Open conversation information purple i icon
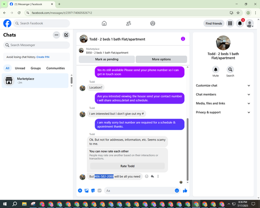260x208 pixels. click(183, 39)
